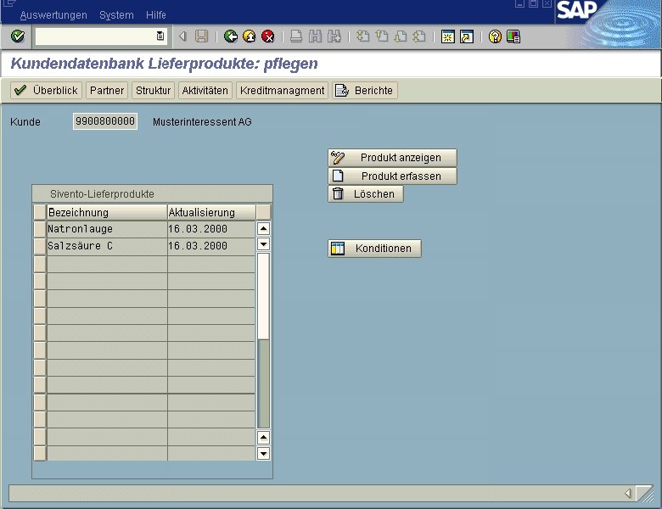Image resolution: width=662 pixels, height=509 pixels.
Task: Open Help with the yellow question icon
Action: (495, 36)
